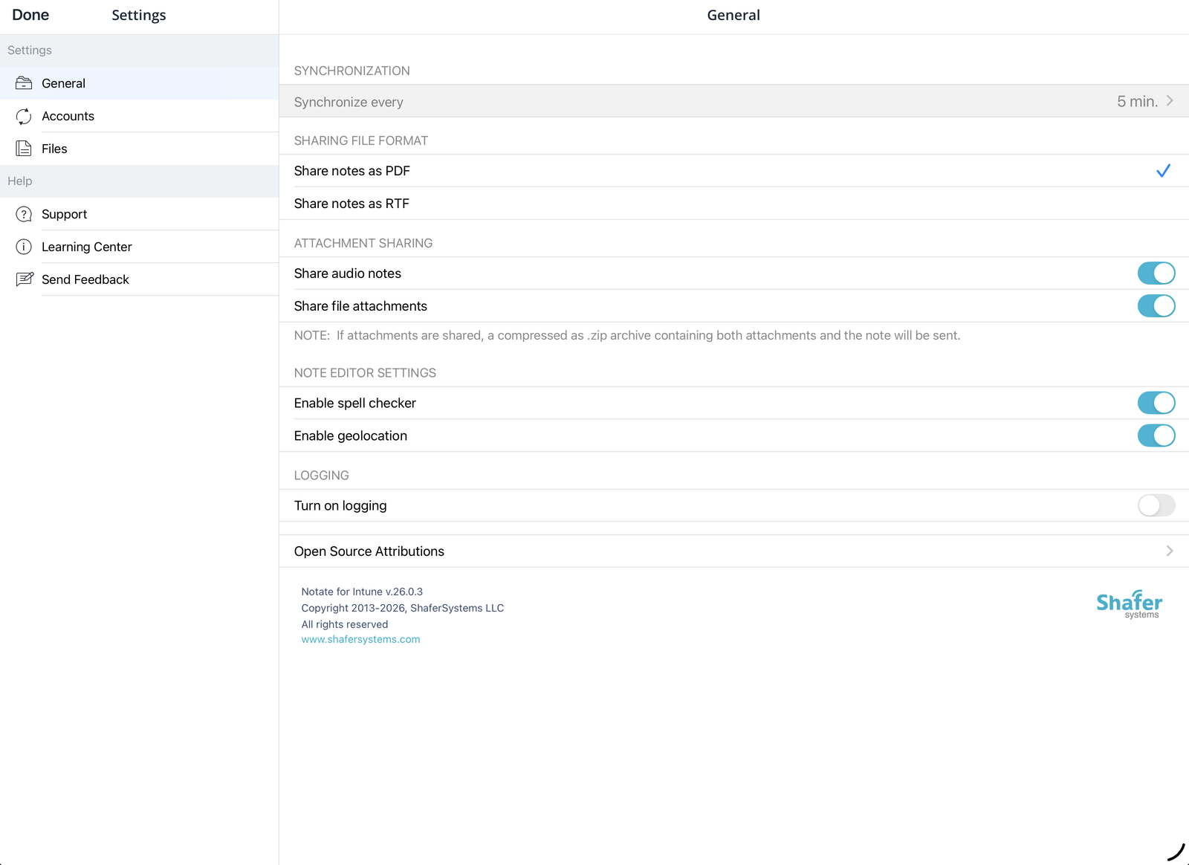Expand Open Source Attributions chevron
This screenshot has width=1189, height=865.
pos(1170,551)
